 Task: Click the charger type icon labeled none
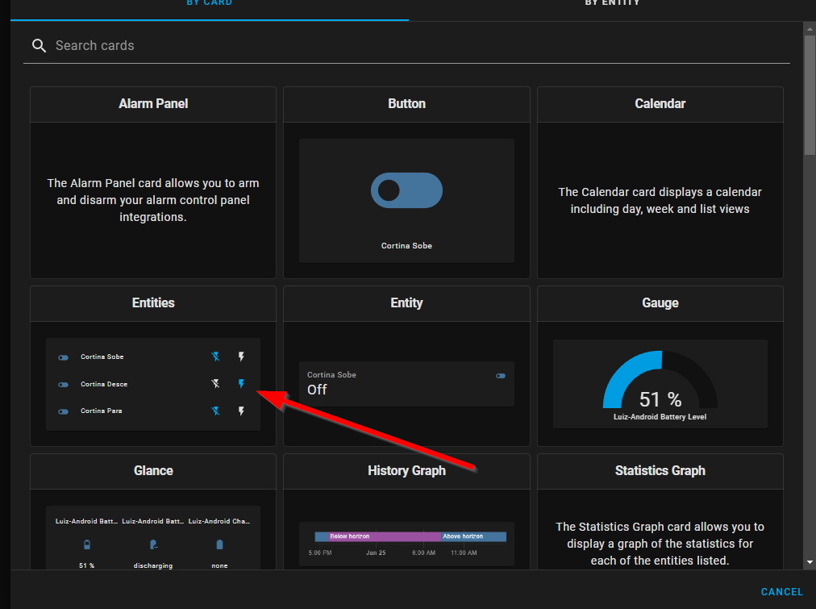(219, 544)
